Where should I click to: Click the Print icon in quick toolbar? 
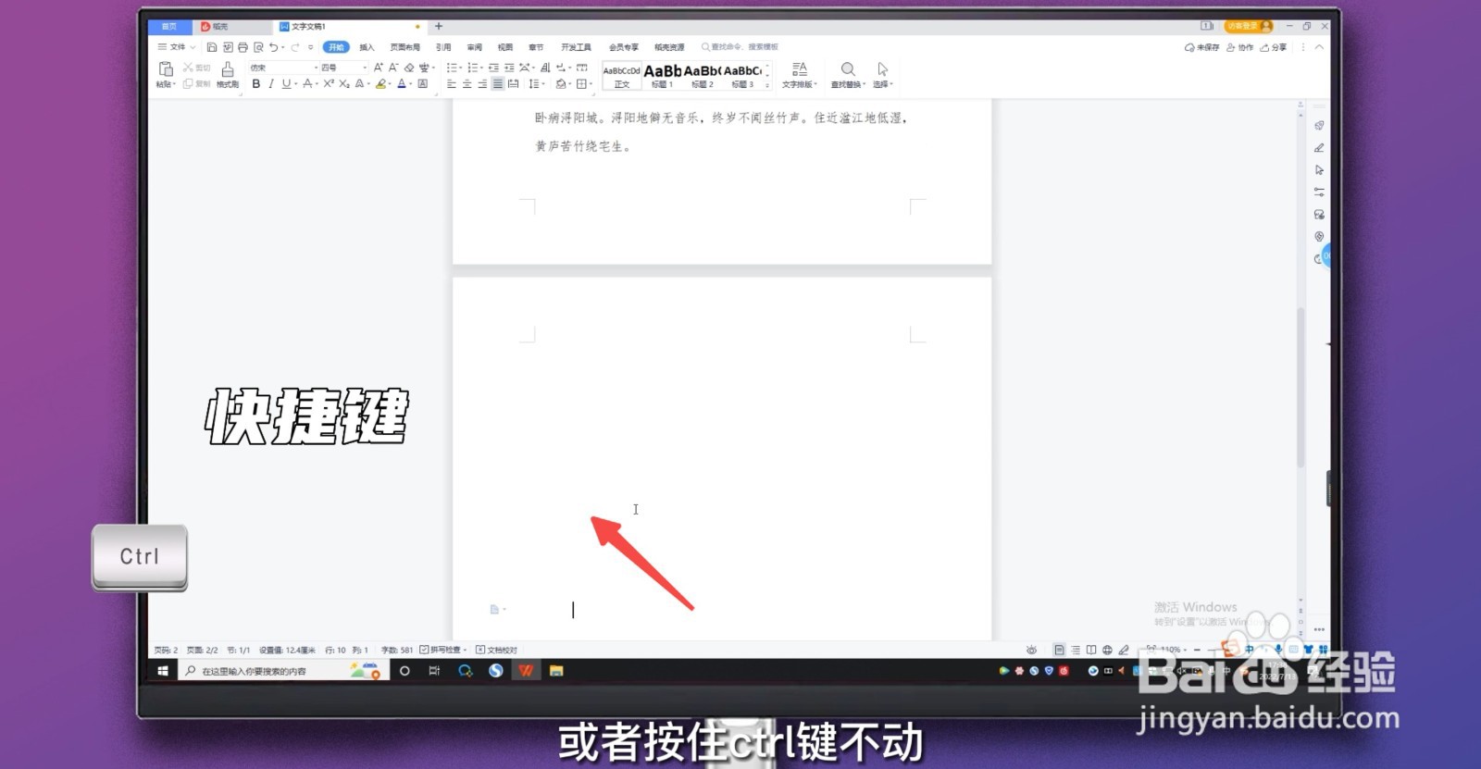click(x=243, y=47)
